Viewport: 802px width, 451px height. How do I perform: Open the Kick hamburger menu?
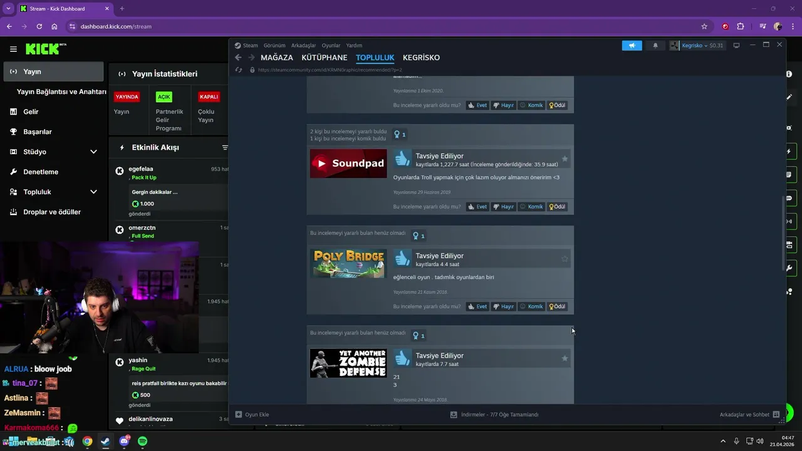click(13, 49)
